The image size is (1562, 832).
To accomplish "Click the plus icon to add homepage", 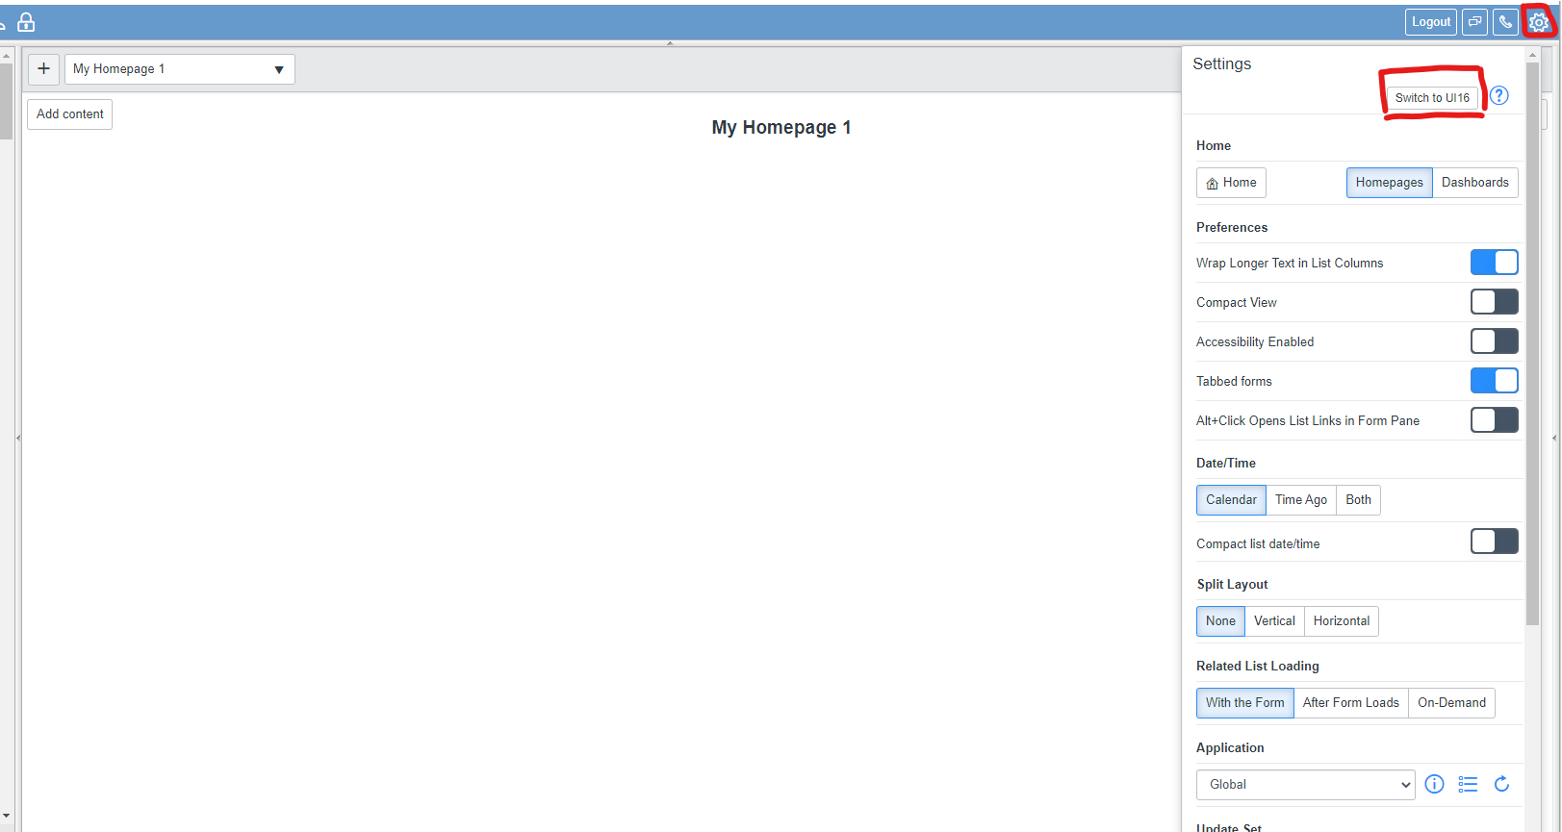I will tap(43, 69).
